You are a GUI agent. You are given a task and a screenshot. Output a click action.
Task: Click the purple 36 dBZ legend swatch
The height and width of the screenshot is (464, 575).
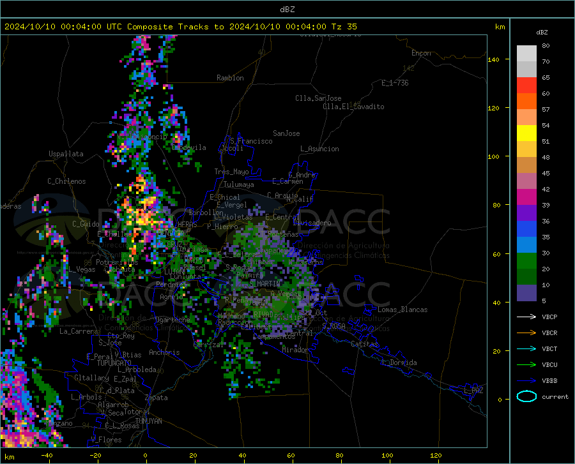pos(526,213)
